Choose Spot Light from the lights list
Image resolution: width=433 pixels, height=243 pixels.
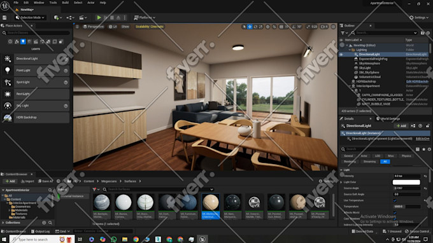coord(36,82)
